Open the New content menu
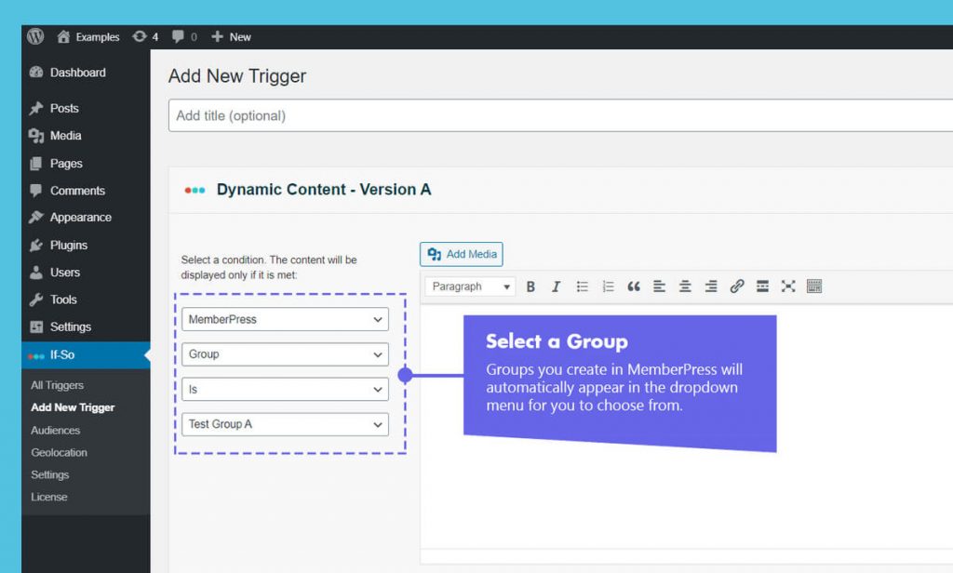The width and height of the screenshot is (953, 573). point(231,37)
